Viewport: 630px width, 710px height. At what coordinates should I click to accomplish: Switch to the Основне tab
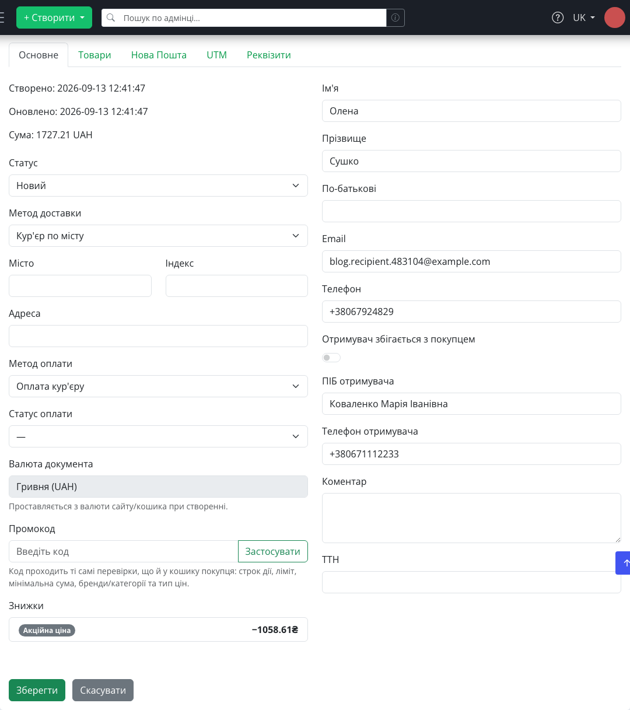coord(38,55)
